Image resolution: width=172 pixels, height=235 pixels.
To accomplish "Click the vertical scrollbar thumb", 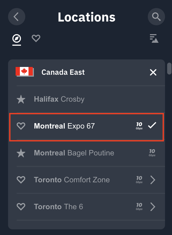I will tap(169, 68).
